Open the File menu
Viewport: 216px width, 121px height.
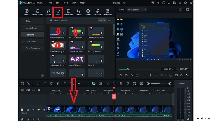[50, 3]
